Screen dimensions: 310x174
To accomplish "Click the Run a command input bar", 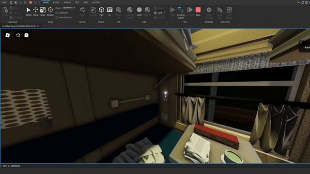I will (x=155, y=166).
